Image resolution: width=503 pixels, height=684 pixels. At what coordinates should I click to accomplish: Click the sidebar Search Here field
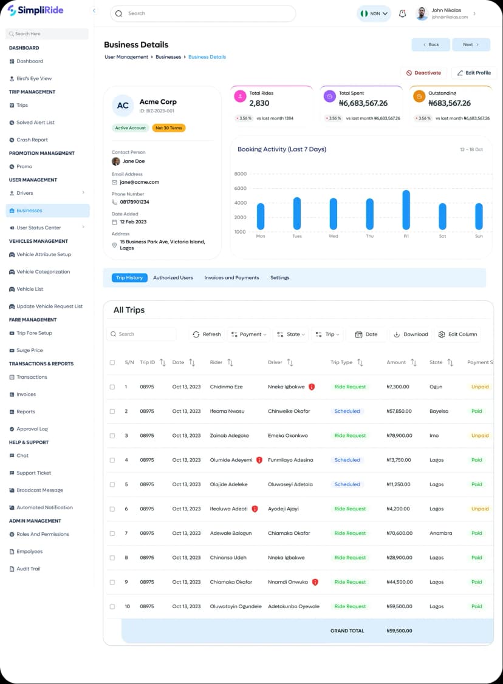tap(47, 33)
